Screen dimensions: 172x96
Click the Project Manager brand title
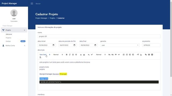click(9, 3)
